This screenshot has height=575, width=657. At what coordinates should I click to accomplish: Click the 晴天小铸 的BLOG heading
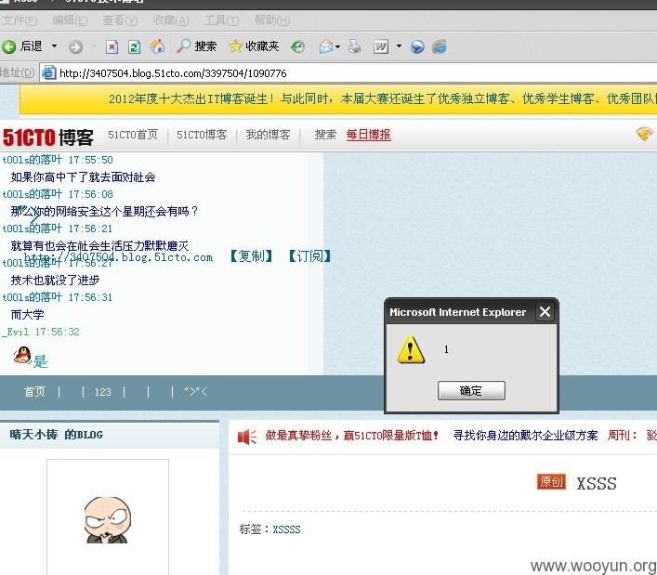point(56,435)
